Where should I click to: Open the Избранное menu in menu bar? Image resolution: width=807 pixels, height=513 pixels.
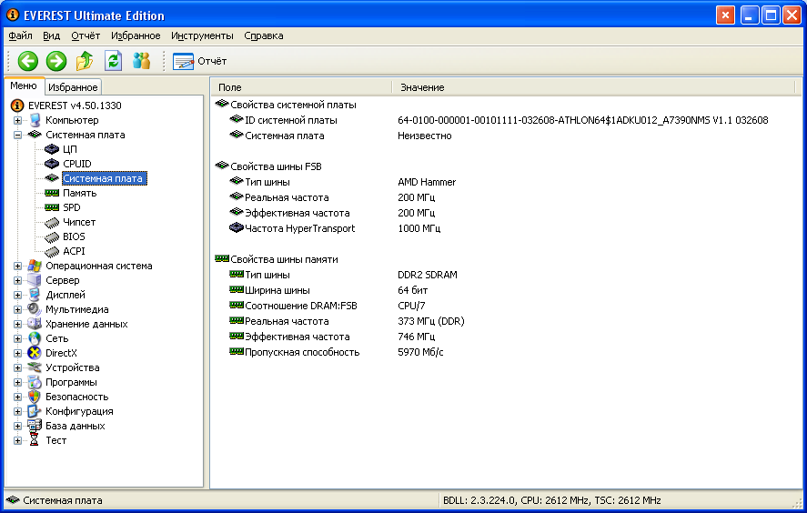(x=136, y=35)
